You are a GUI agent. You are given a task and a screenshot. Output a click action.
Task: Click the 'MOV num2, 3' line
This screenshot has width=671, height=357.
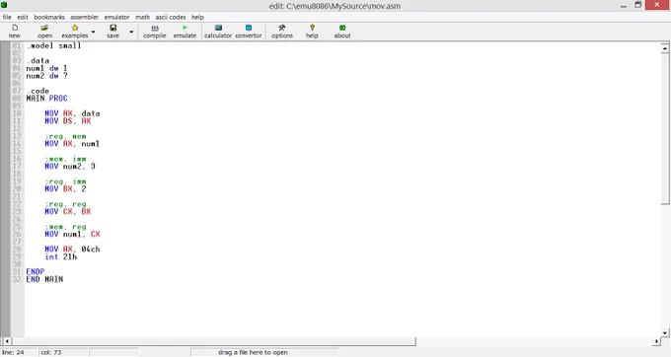tap(70, 167)
